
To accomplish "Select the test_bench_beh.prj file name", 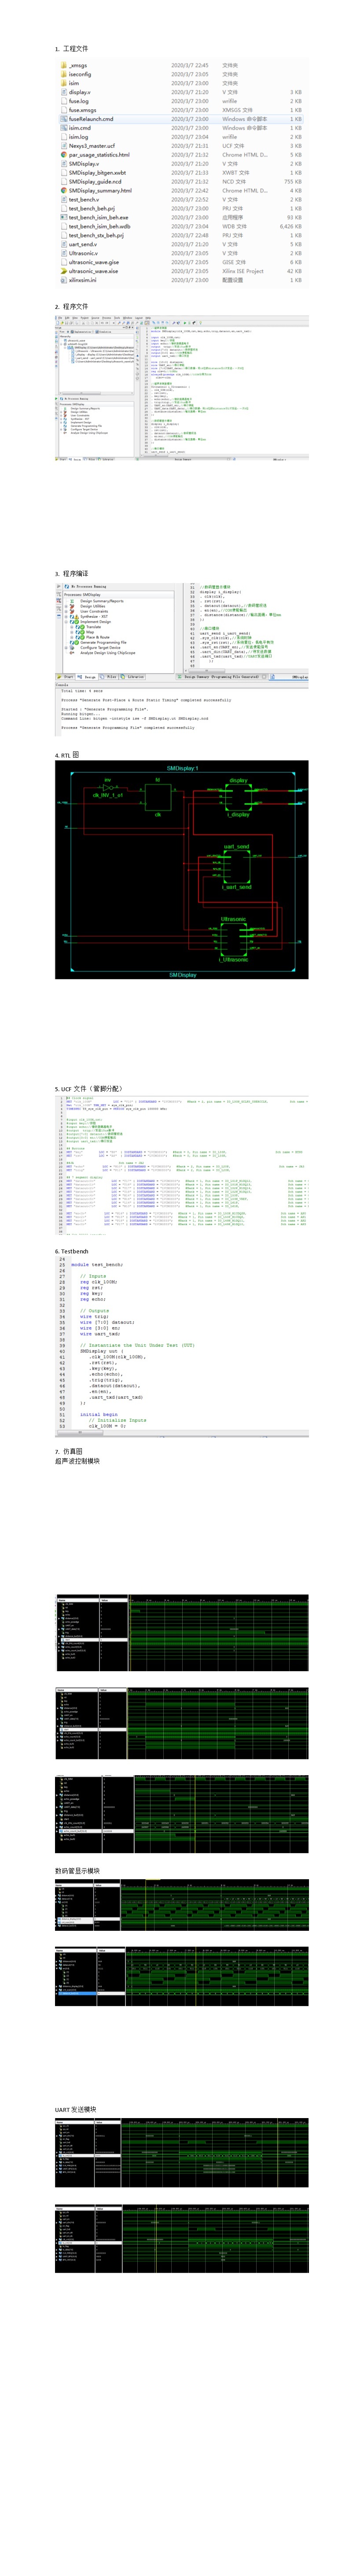I will [93, 208].
